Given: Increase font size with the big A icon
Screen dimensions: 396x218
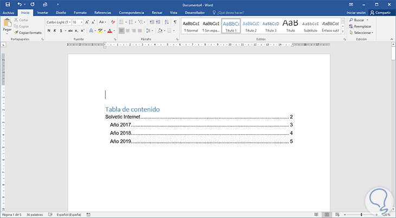Looking at the screenshot, I should tap(87, 22).
